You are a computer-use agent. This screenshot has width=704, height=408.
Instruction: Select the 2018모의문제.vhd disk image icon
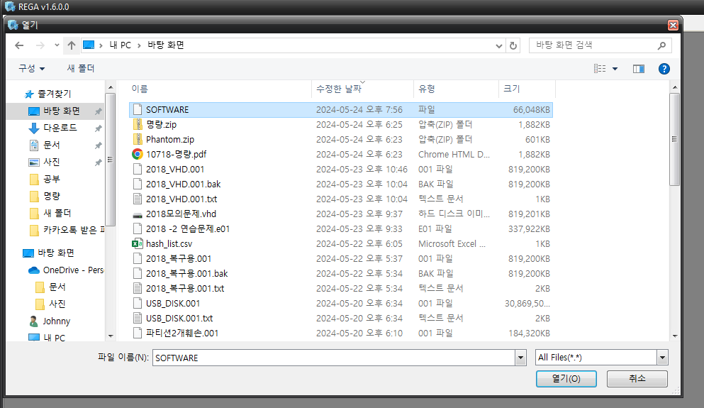138,215
